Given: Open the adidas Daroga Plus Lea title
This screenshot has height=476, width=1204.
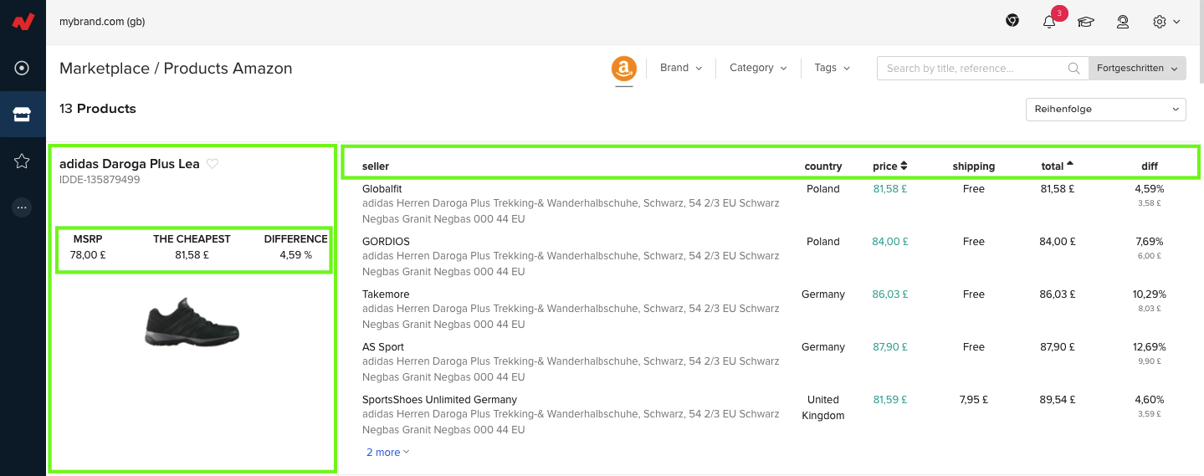Looking at the screenshot, I should click(x=129, y=164).
